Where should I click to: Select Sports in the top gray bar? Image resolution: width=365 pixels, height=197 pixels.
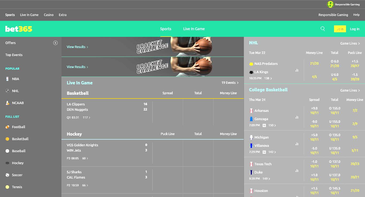[x=10, y=15]
